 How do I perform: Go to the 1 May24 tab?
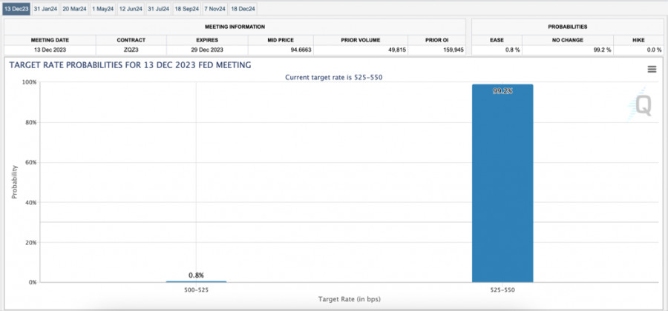(x=103, y=8)
